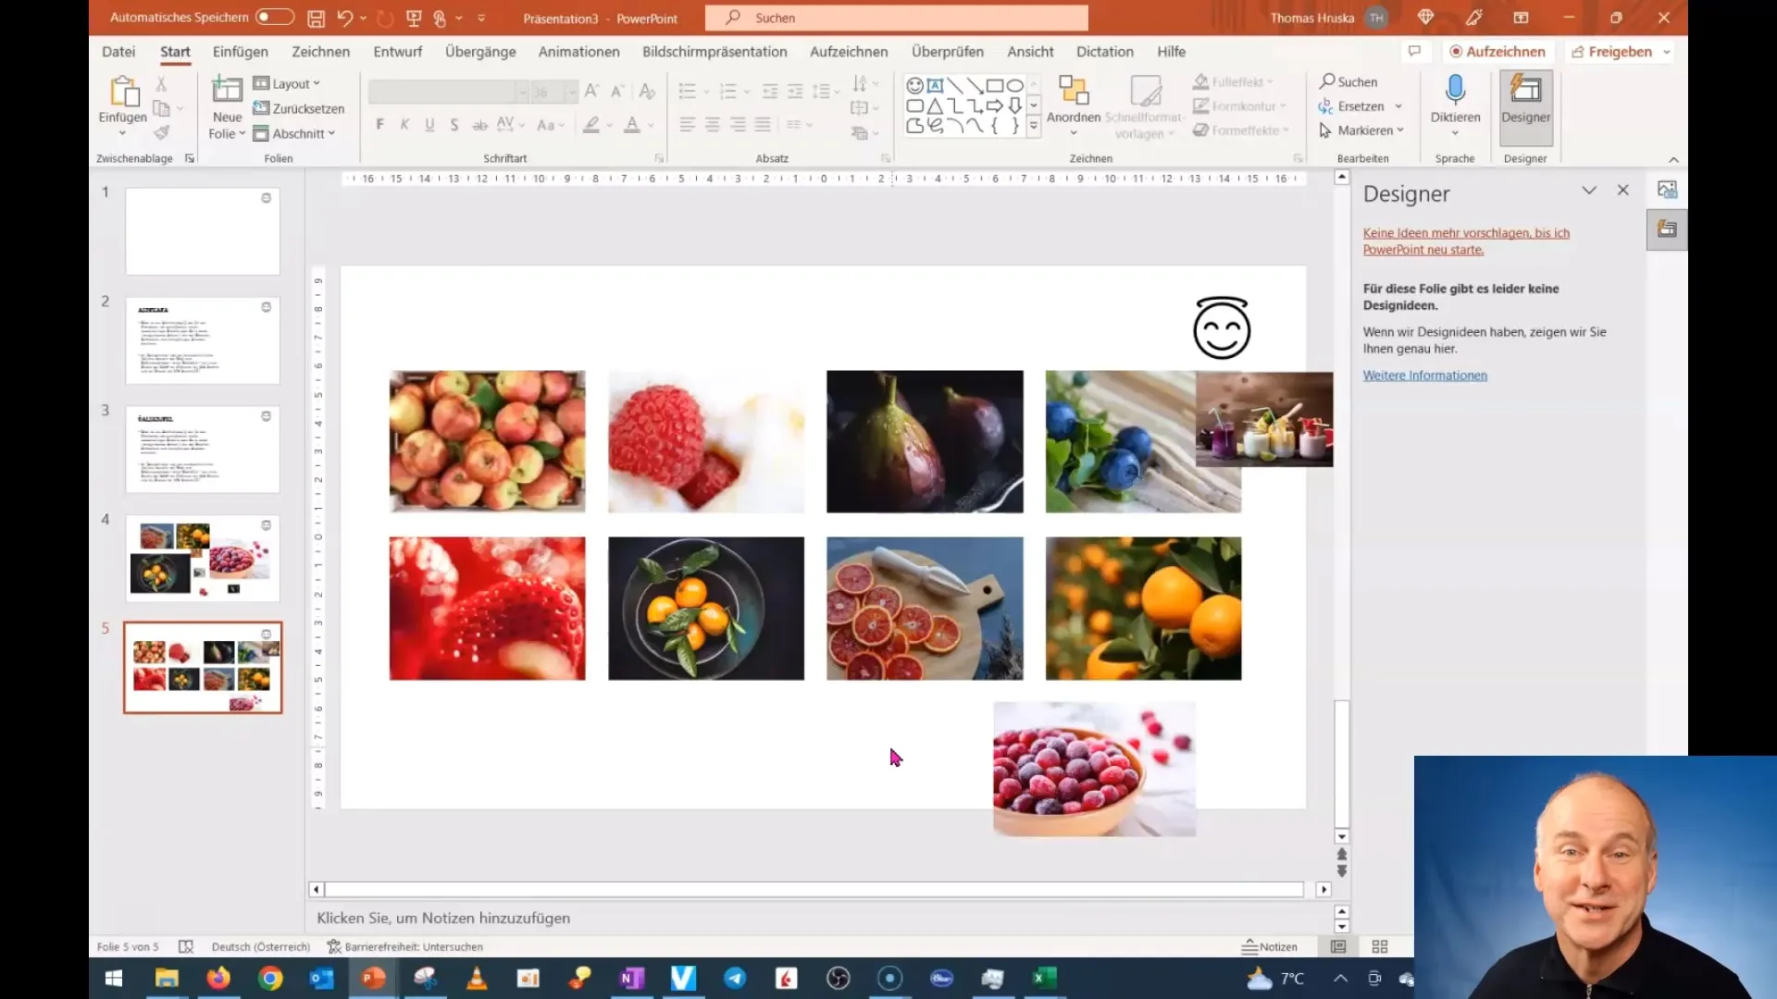Select the oranges image on the slide
This screenshot has height=999, width=1777.
[x=1143, y=609]
